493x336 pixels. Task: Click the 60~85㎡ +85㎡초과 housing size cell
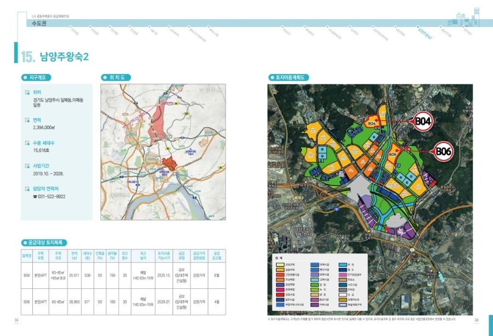58,276
